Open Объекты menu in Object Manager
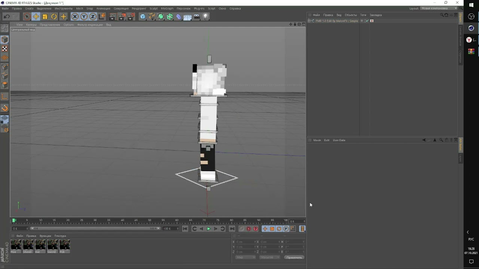 pyautogui.click(x=351, y=15)
